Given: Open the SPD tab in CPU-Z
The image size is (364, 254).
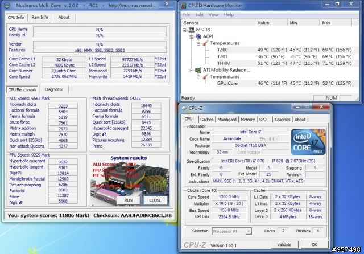Looking at the screenshot, I should pyautogui.click(x=263, y=120).
